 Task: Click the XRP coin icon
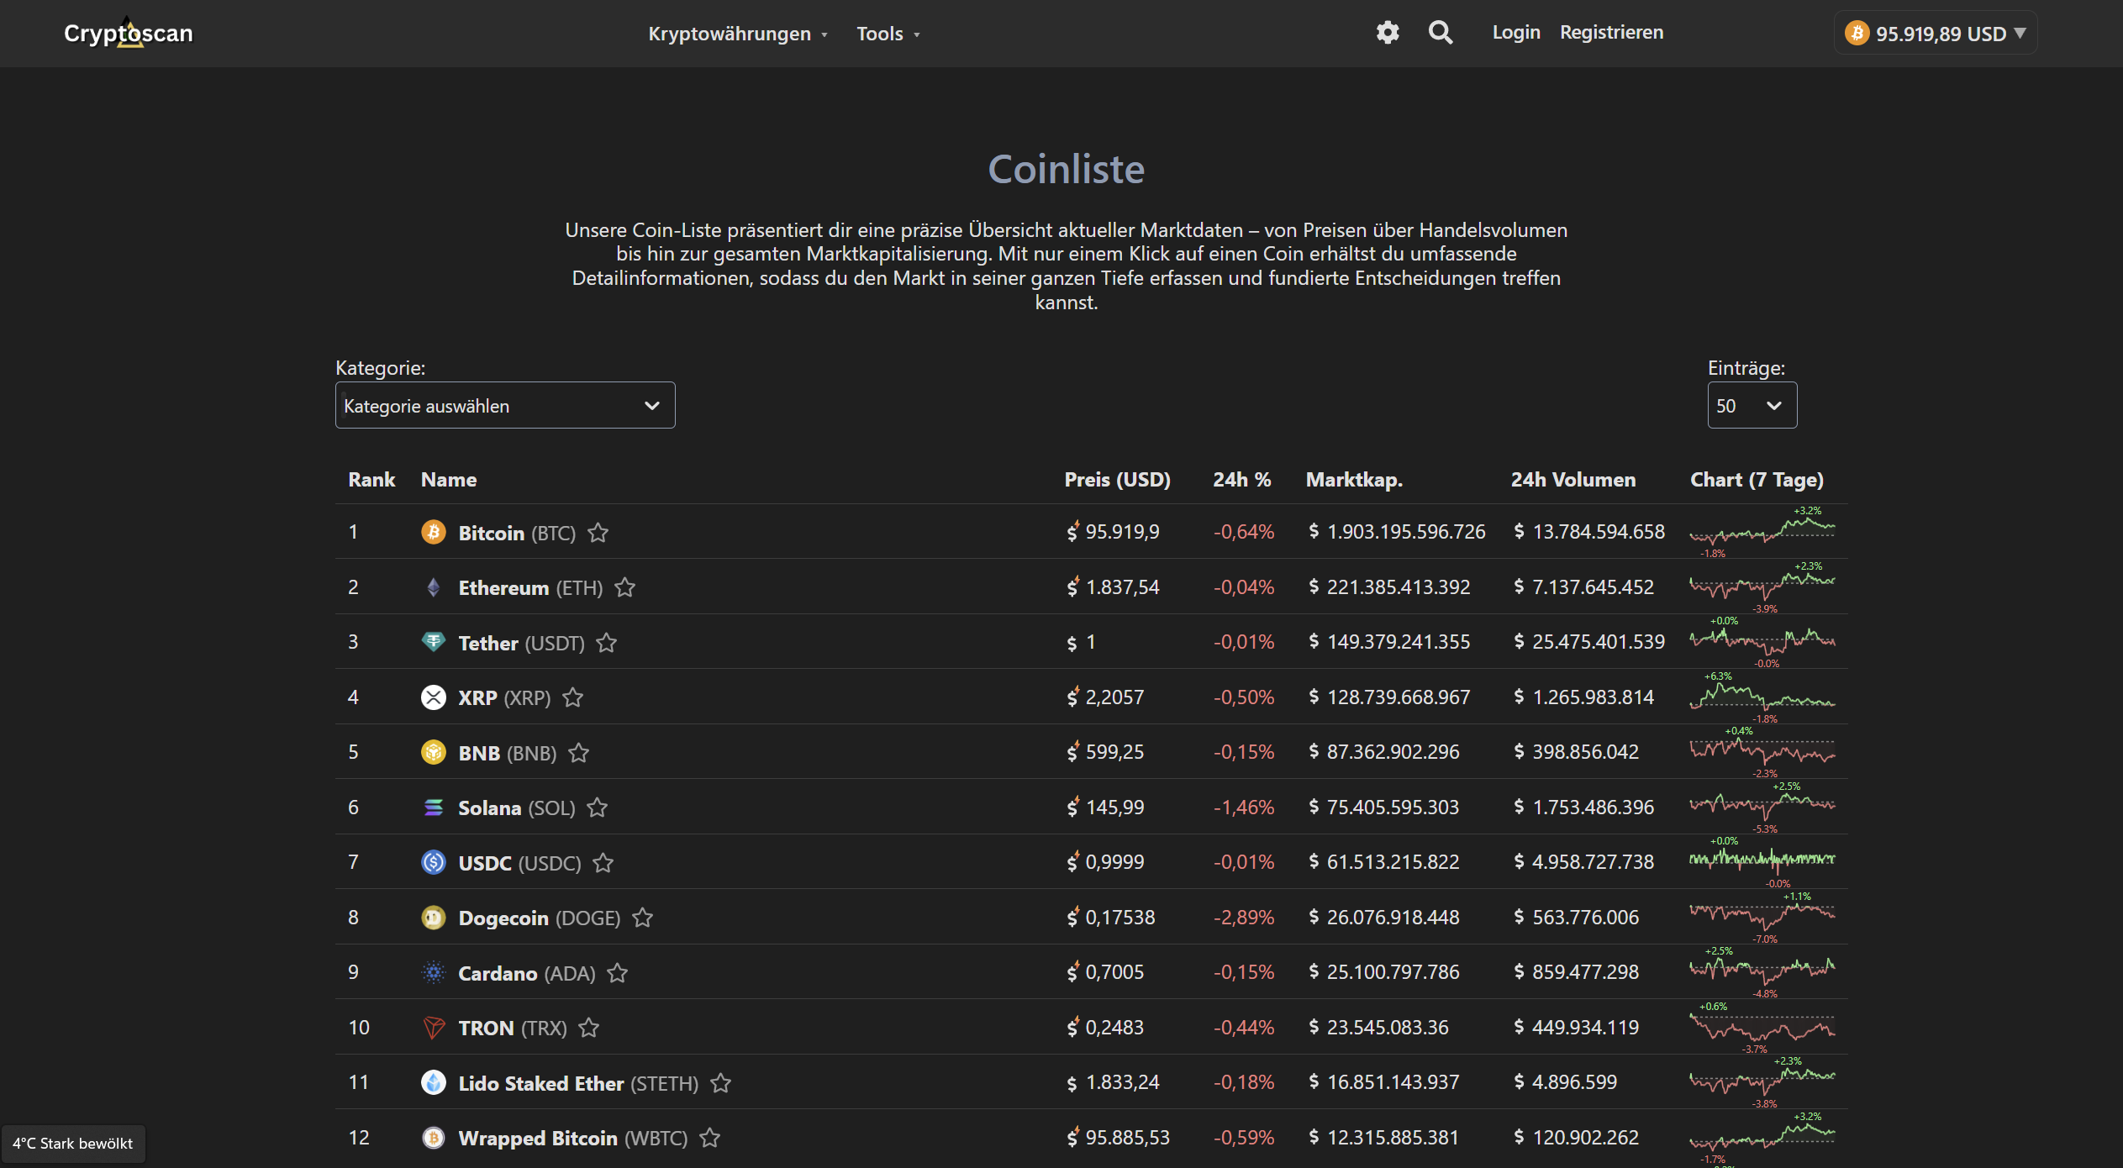(434, 697)
